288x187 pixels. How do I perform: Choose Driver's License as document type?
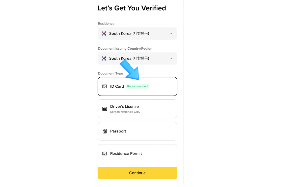137,109
